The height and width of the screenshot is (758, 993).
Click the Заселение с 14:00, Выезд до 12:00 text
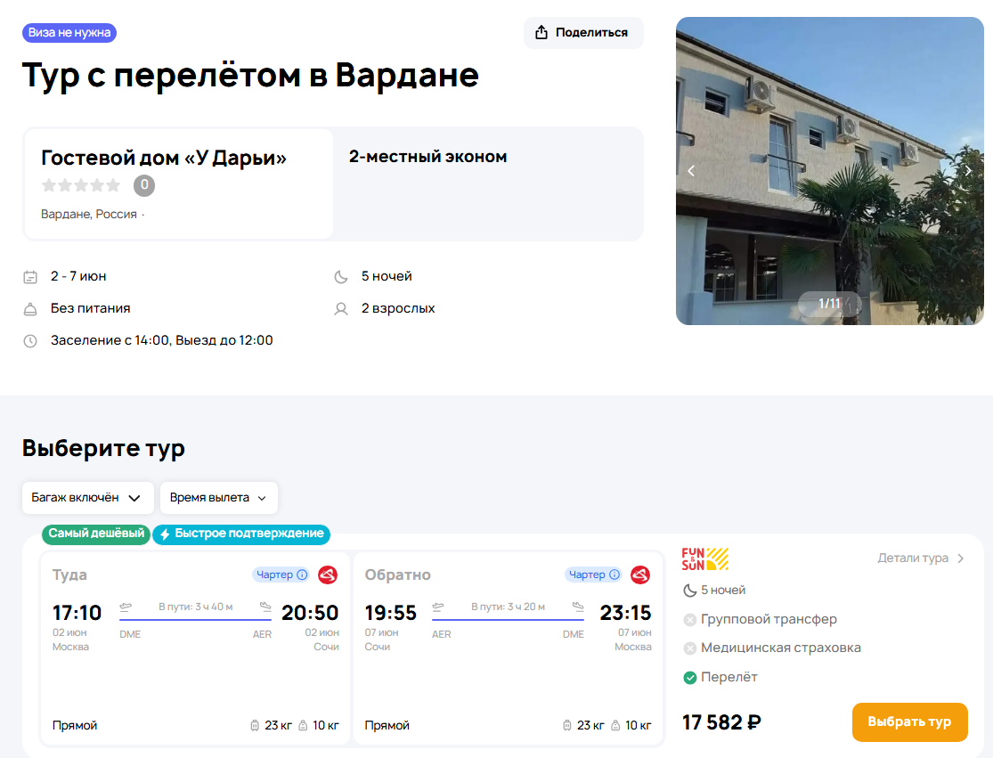(x=161, y=340)
